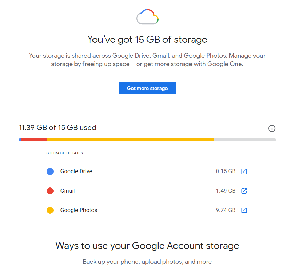
Task: Click the 9.74 GB Photos usage value
Action: pos(225,210)
